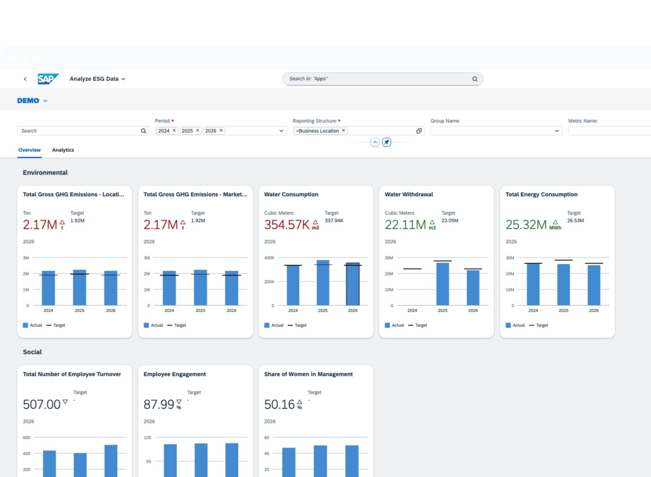Screen dimensions: 651x477
Task: Remove the Business Location token
Action: pos(343,131)
